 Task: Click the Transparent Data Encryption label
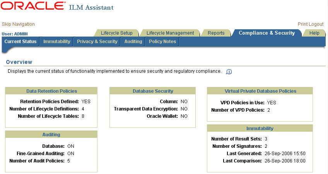(146, 109)
